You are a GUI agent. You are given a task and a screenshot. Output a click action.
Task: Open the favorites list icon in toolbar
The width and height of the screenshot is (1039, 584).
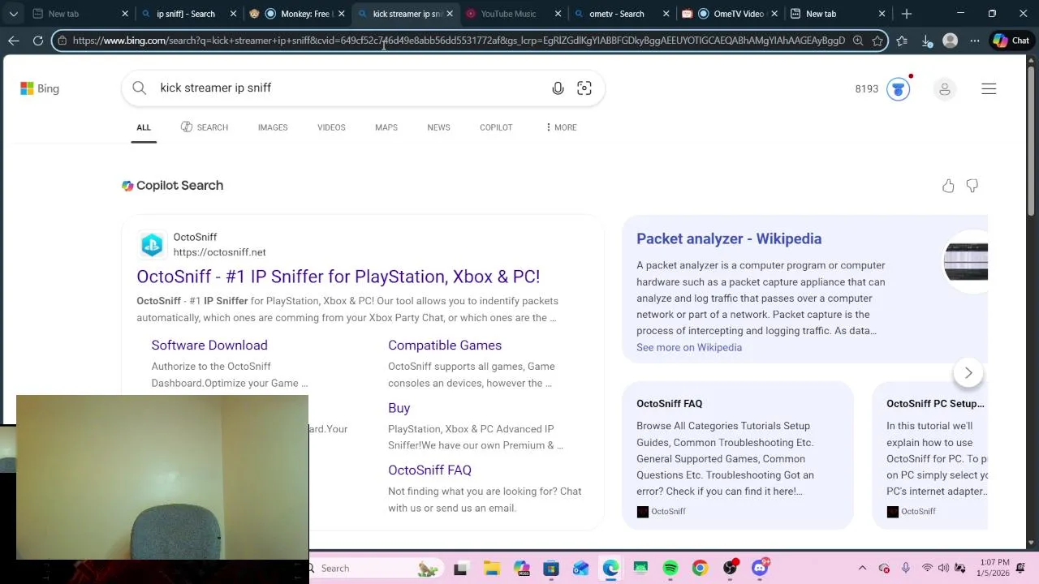[x=902, y=41]
